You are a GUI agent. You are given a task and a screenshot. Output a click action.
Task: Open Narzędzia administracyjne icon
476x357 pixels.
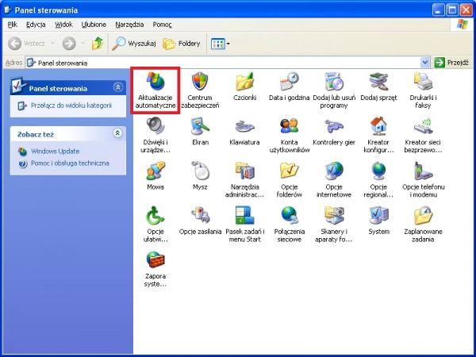point(244,179)
